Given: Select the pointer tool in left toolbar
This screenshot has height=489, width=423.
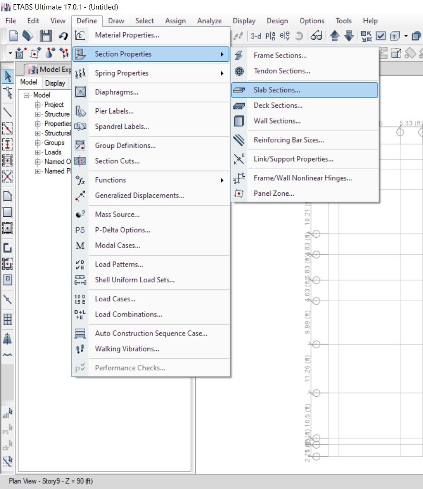Looking at the screenshot, I should (x=8, y=77).
